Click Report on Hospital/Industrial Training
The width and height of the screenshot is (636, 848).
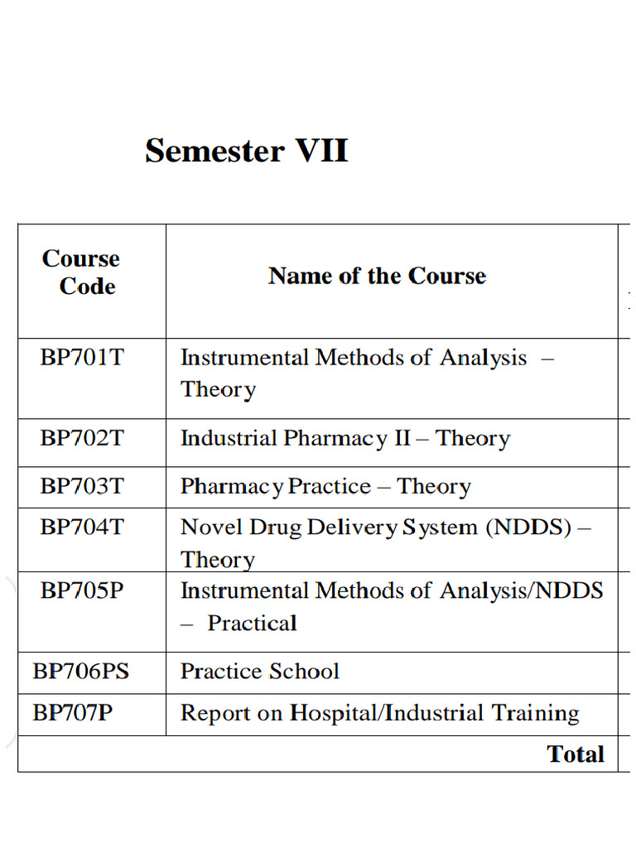coord(379,713)
